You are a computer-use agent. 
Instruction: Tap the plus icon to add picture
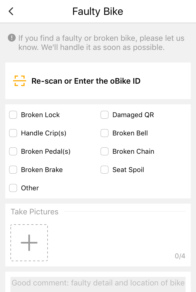(x=29, y=243)
